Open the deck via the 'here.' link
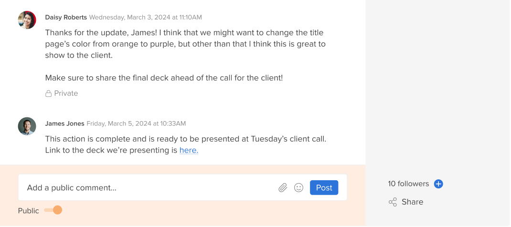 [x=189, y=150]
